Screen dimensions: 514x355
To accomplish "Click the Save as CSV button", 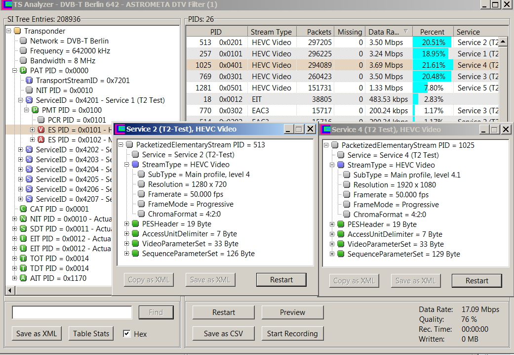I will point(223,334).
